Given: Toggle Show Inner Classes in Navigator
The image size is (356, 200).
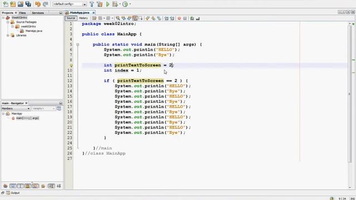Looking at the screenshot, I should coord(36,186).
